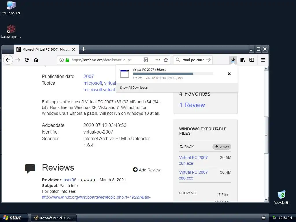Open reviewer user95 profile link
The width and height of the screenshot is (296, 222).
pos(70,180)
